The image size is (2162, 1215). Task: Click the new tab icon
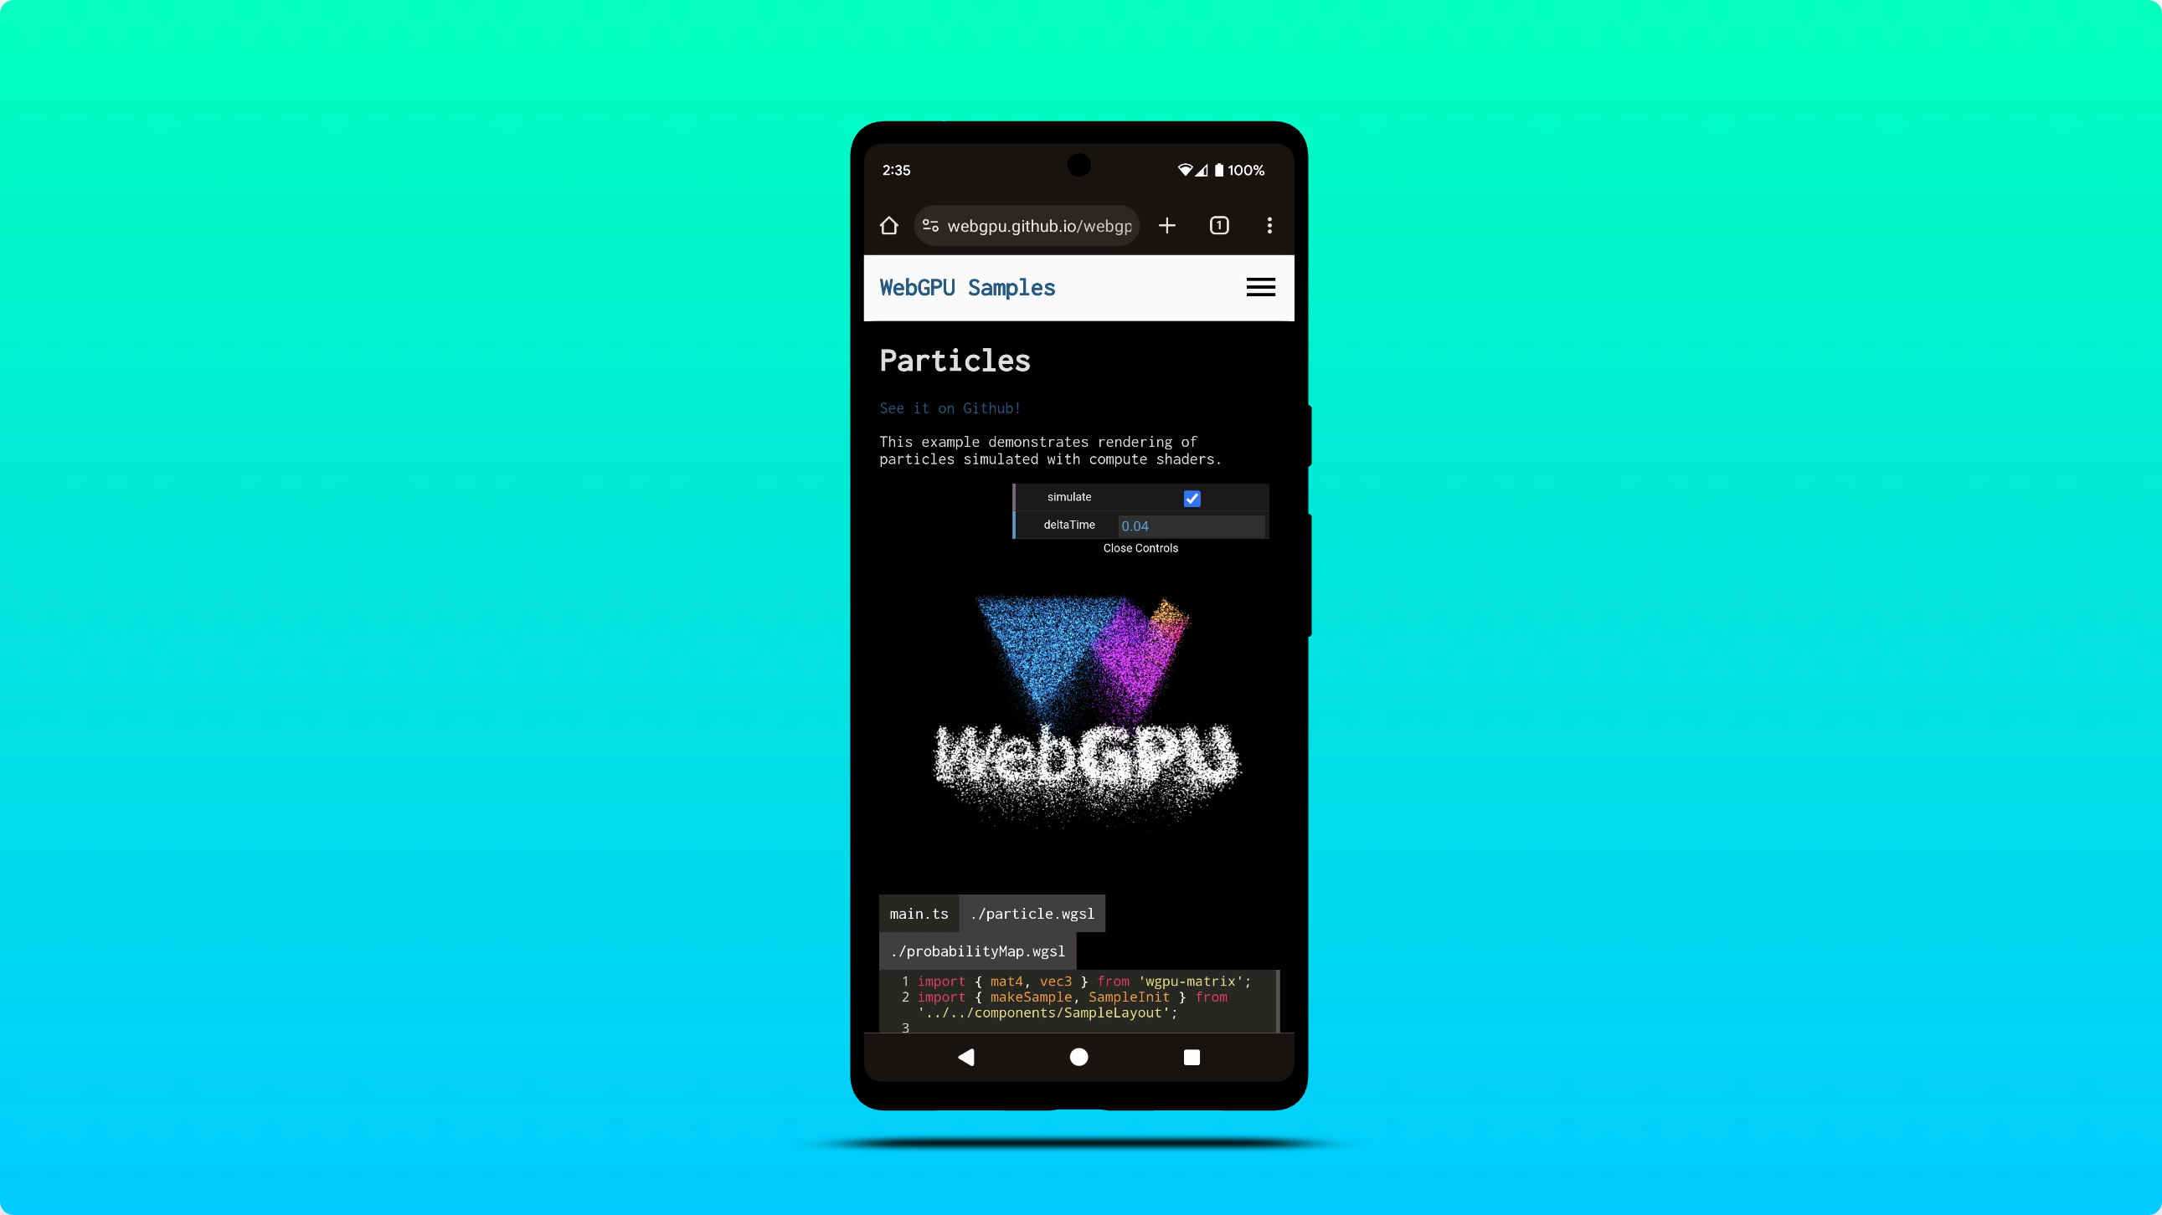coord(1167,225)
